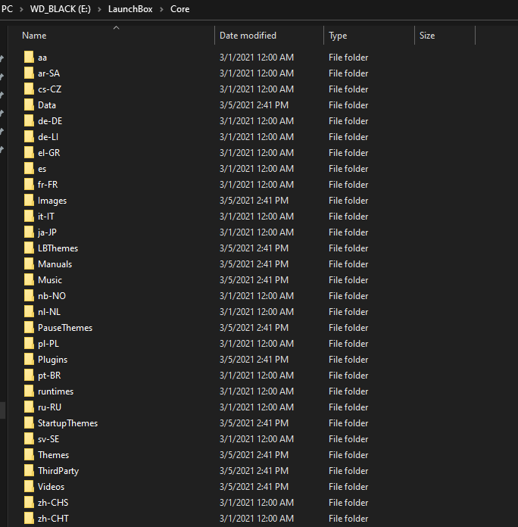Click the ar-SA folder icon
The width and height of the screenshot is (518, 527).
[29, 73]
